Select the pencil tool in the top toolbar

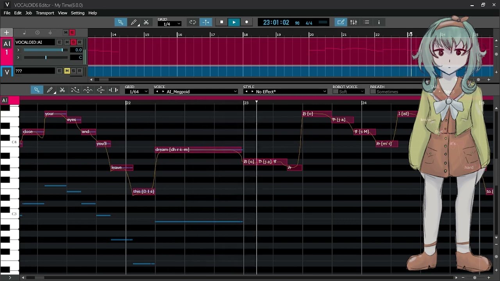click(x=134, y=22)
